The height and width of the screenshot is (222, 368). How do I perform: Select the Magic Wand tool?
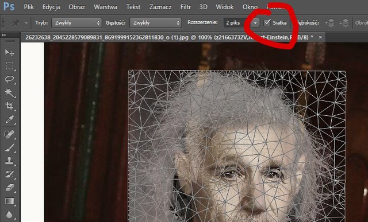(9, 93)
